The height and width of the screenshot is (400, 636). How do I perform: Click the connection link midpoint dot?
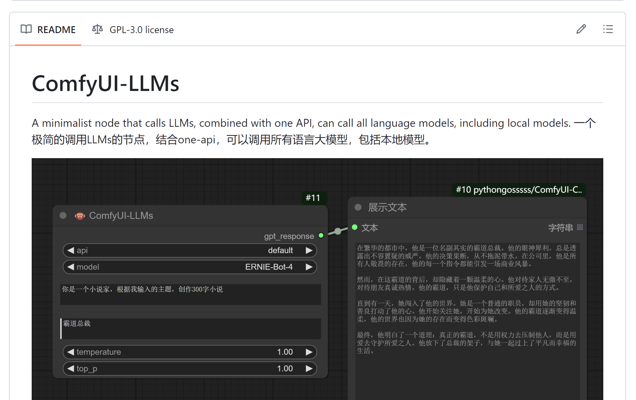point(338,231)
